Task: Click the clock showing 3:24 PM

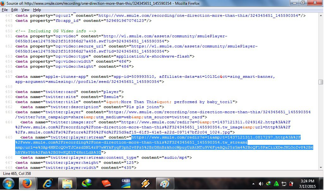Action: click(307, 181)
